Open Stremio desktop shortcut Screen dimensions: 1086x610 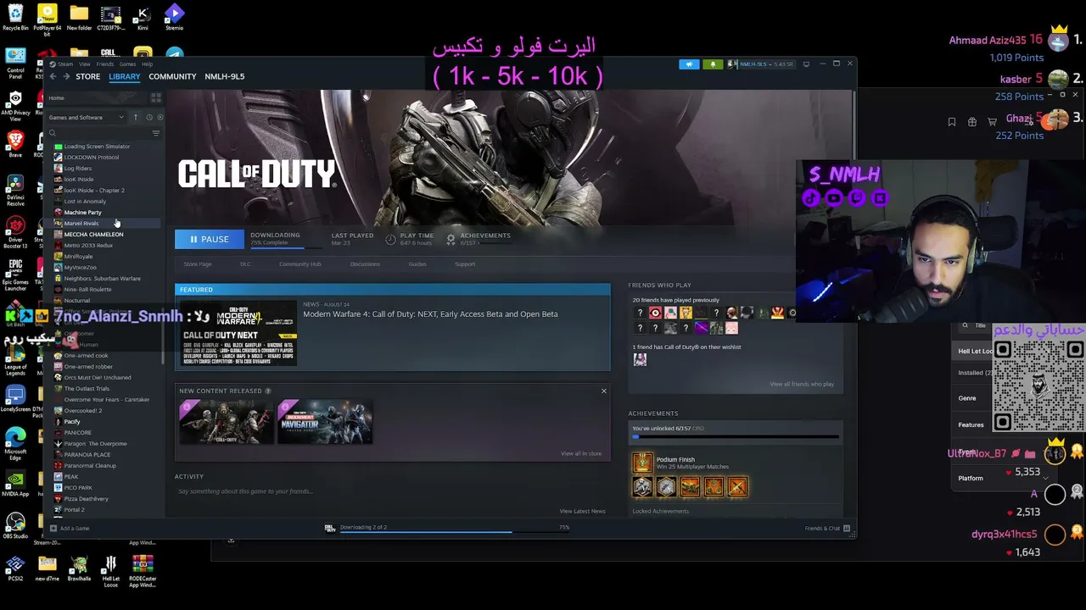174,17
